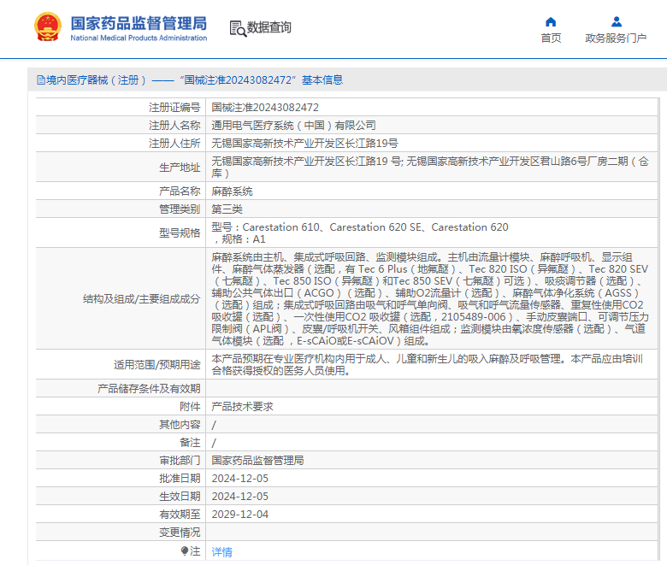The width and height of the screenshot is (667, 565).
Task: Click 国家药品监督管理局 in 审批部门 row
Action: tap(257, 461)
